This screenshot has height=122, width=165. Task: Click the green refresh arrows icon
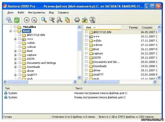point(17,20)
